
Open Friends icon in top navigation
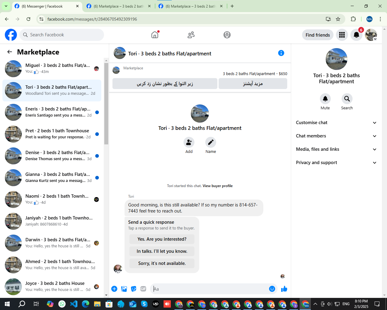pos(191,35)
